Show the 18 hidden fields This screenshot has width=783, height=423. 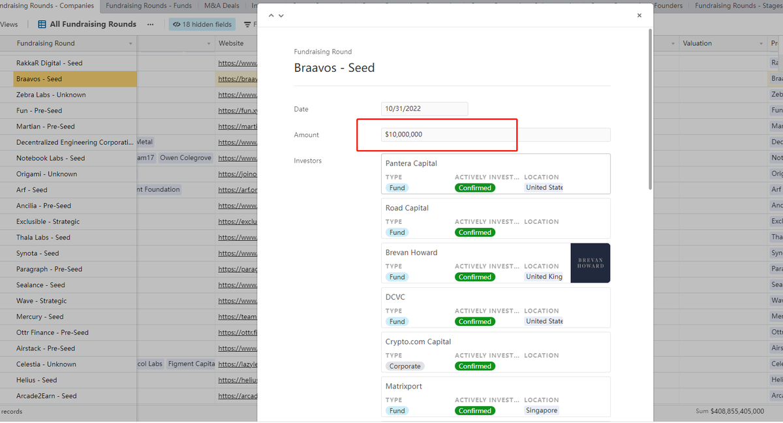(202, 24)
